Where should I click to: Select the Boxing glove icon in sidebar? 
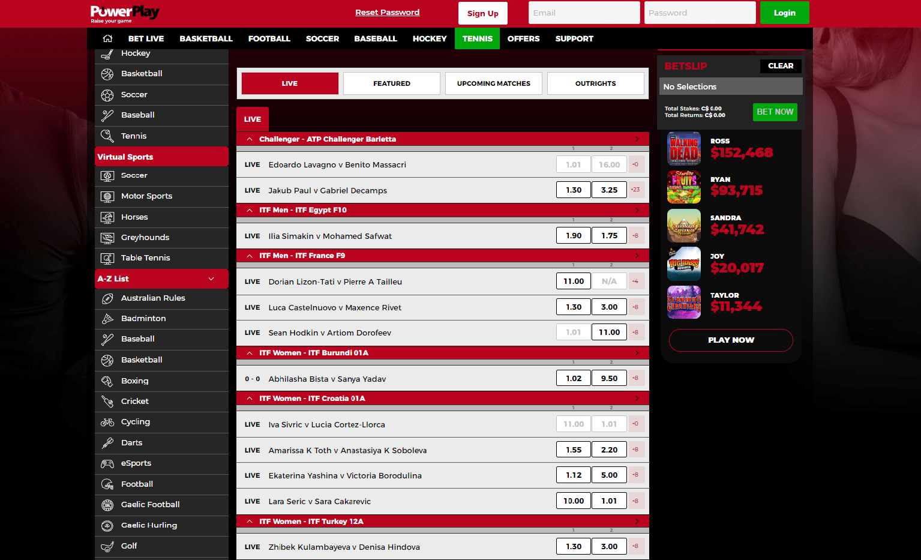tap(107, 381)
